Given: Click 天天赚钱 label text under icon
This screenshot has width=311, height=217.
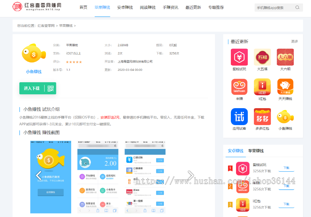Looking at the screenshot, I should tap(285, 99).
